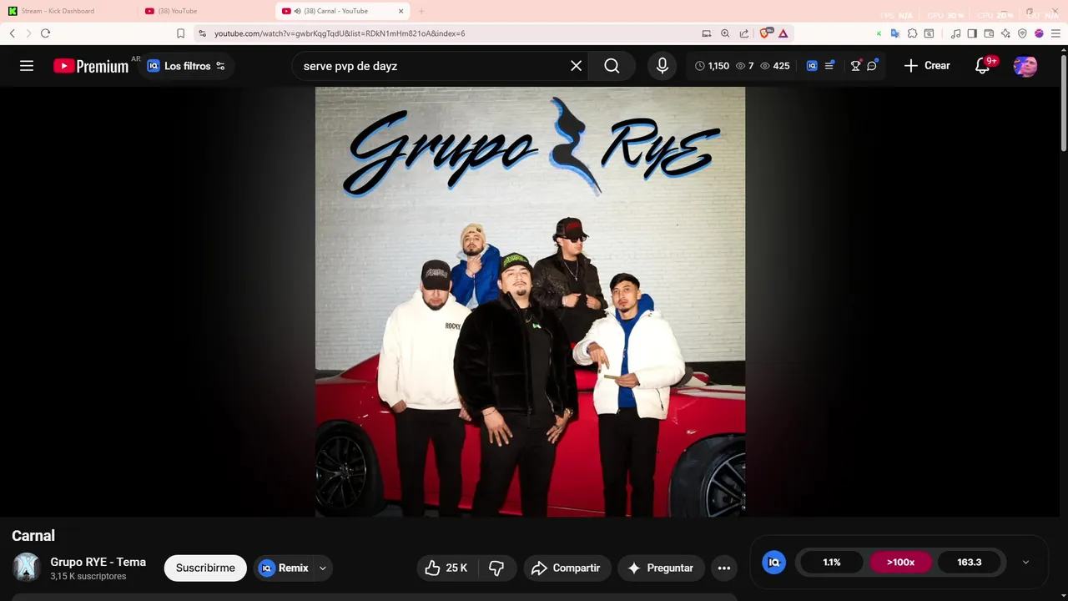Open the screen-cast icon in the address bar
Viewport: 1068px width, 601px height.
tap(707, 33)
